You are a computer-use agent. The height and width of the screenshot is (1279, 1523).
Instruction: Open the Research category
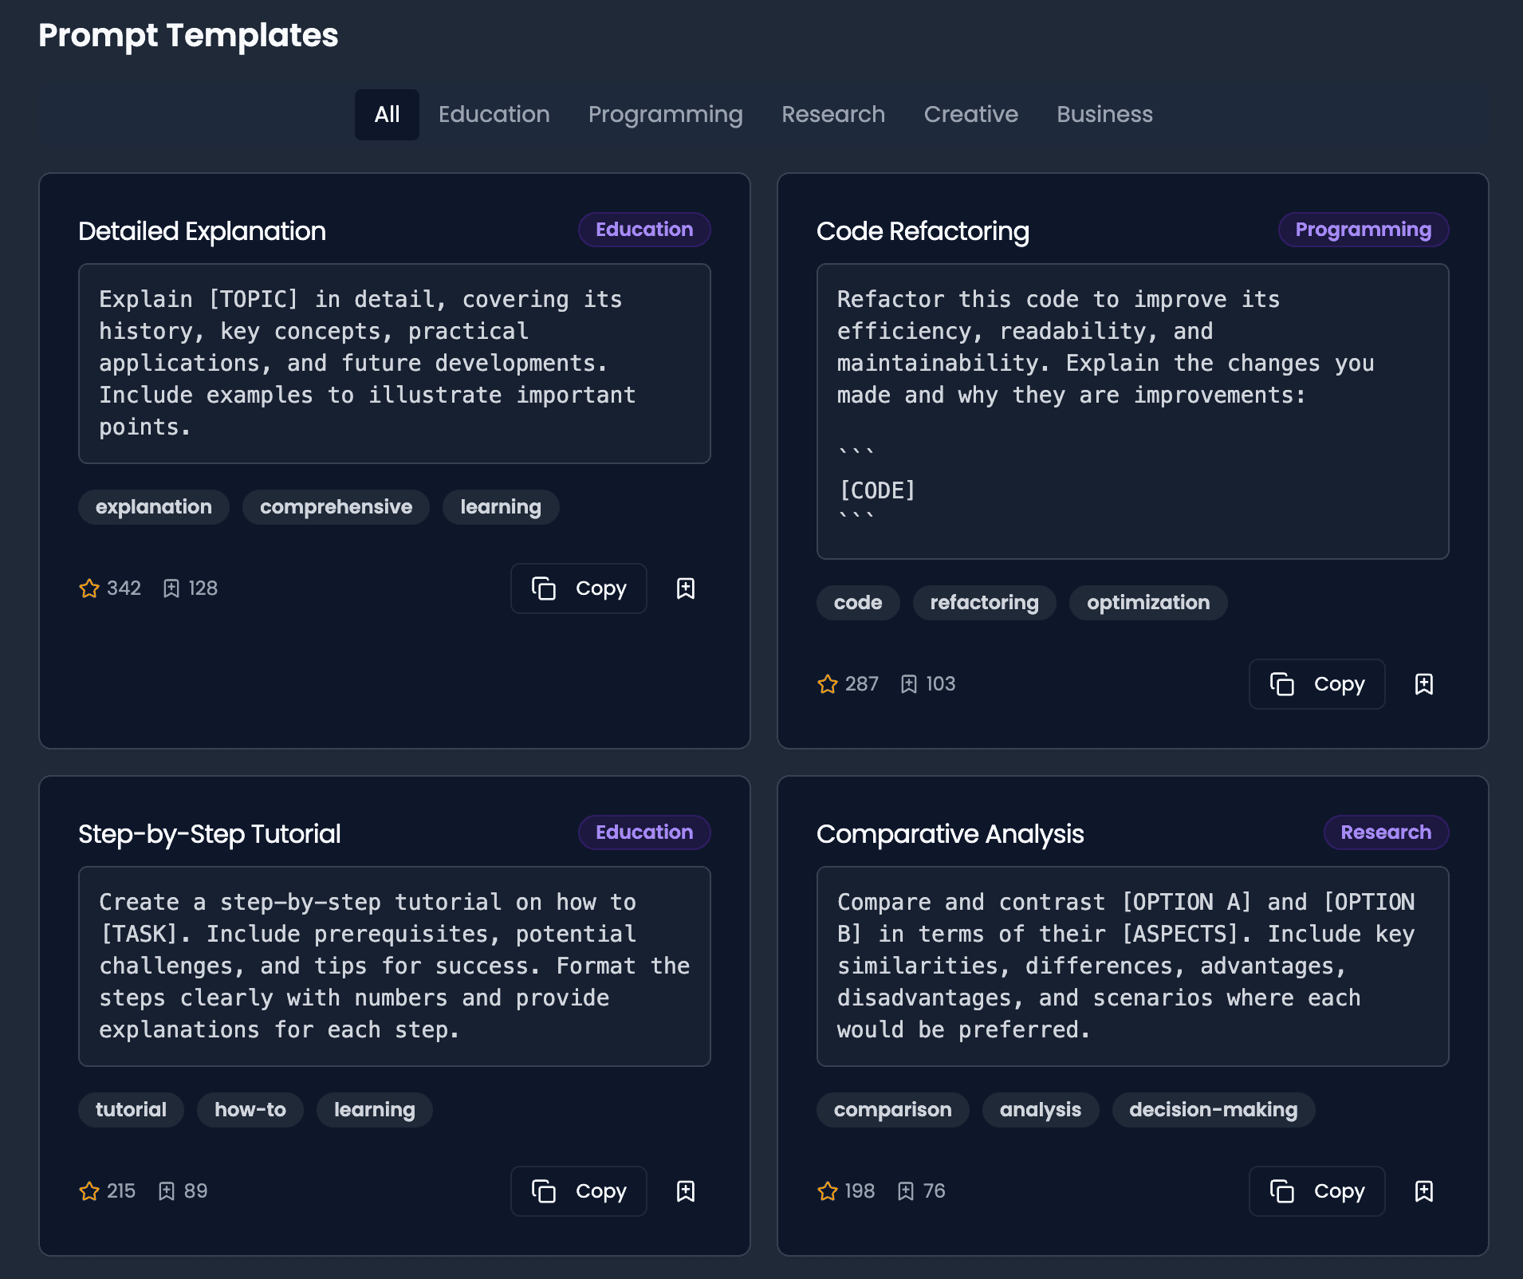coord(832,114)
